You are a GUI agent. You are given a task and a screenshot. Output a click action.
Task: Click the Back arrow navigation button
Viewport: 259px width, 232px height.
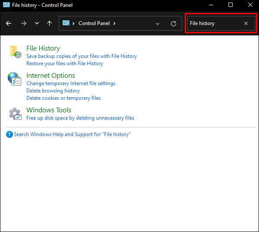[9, 23]
